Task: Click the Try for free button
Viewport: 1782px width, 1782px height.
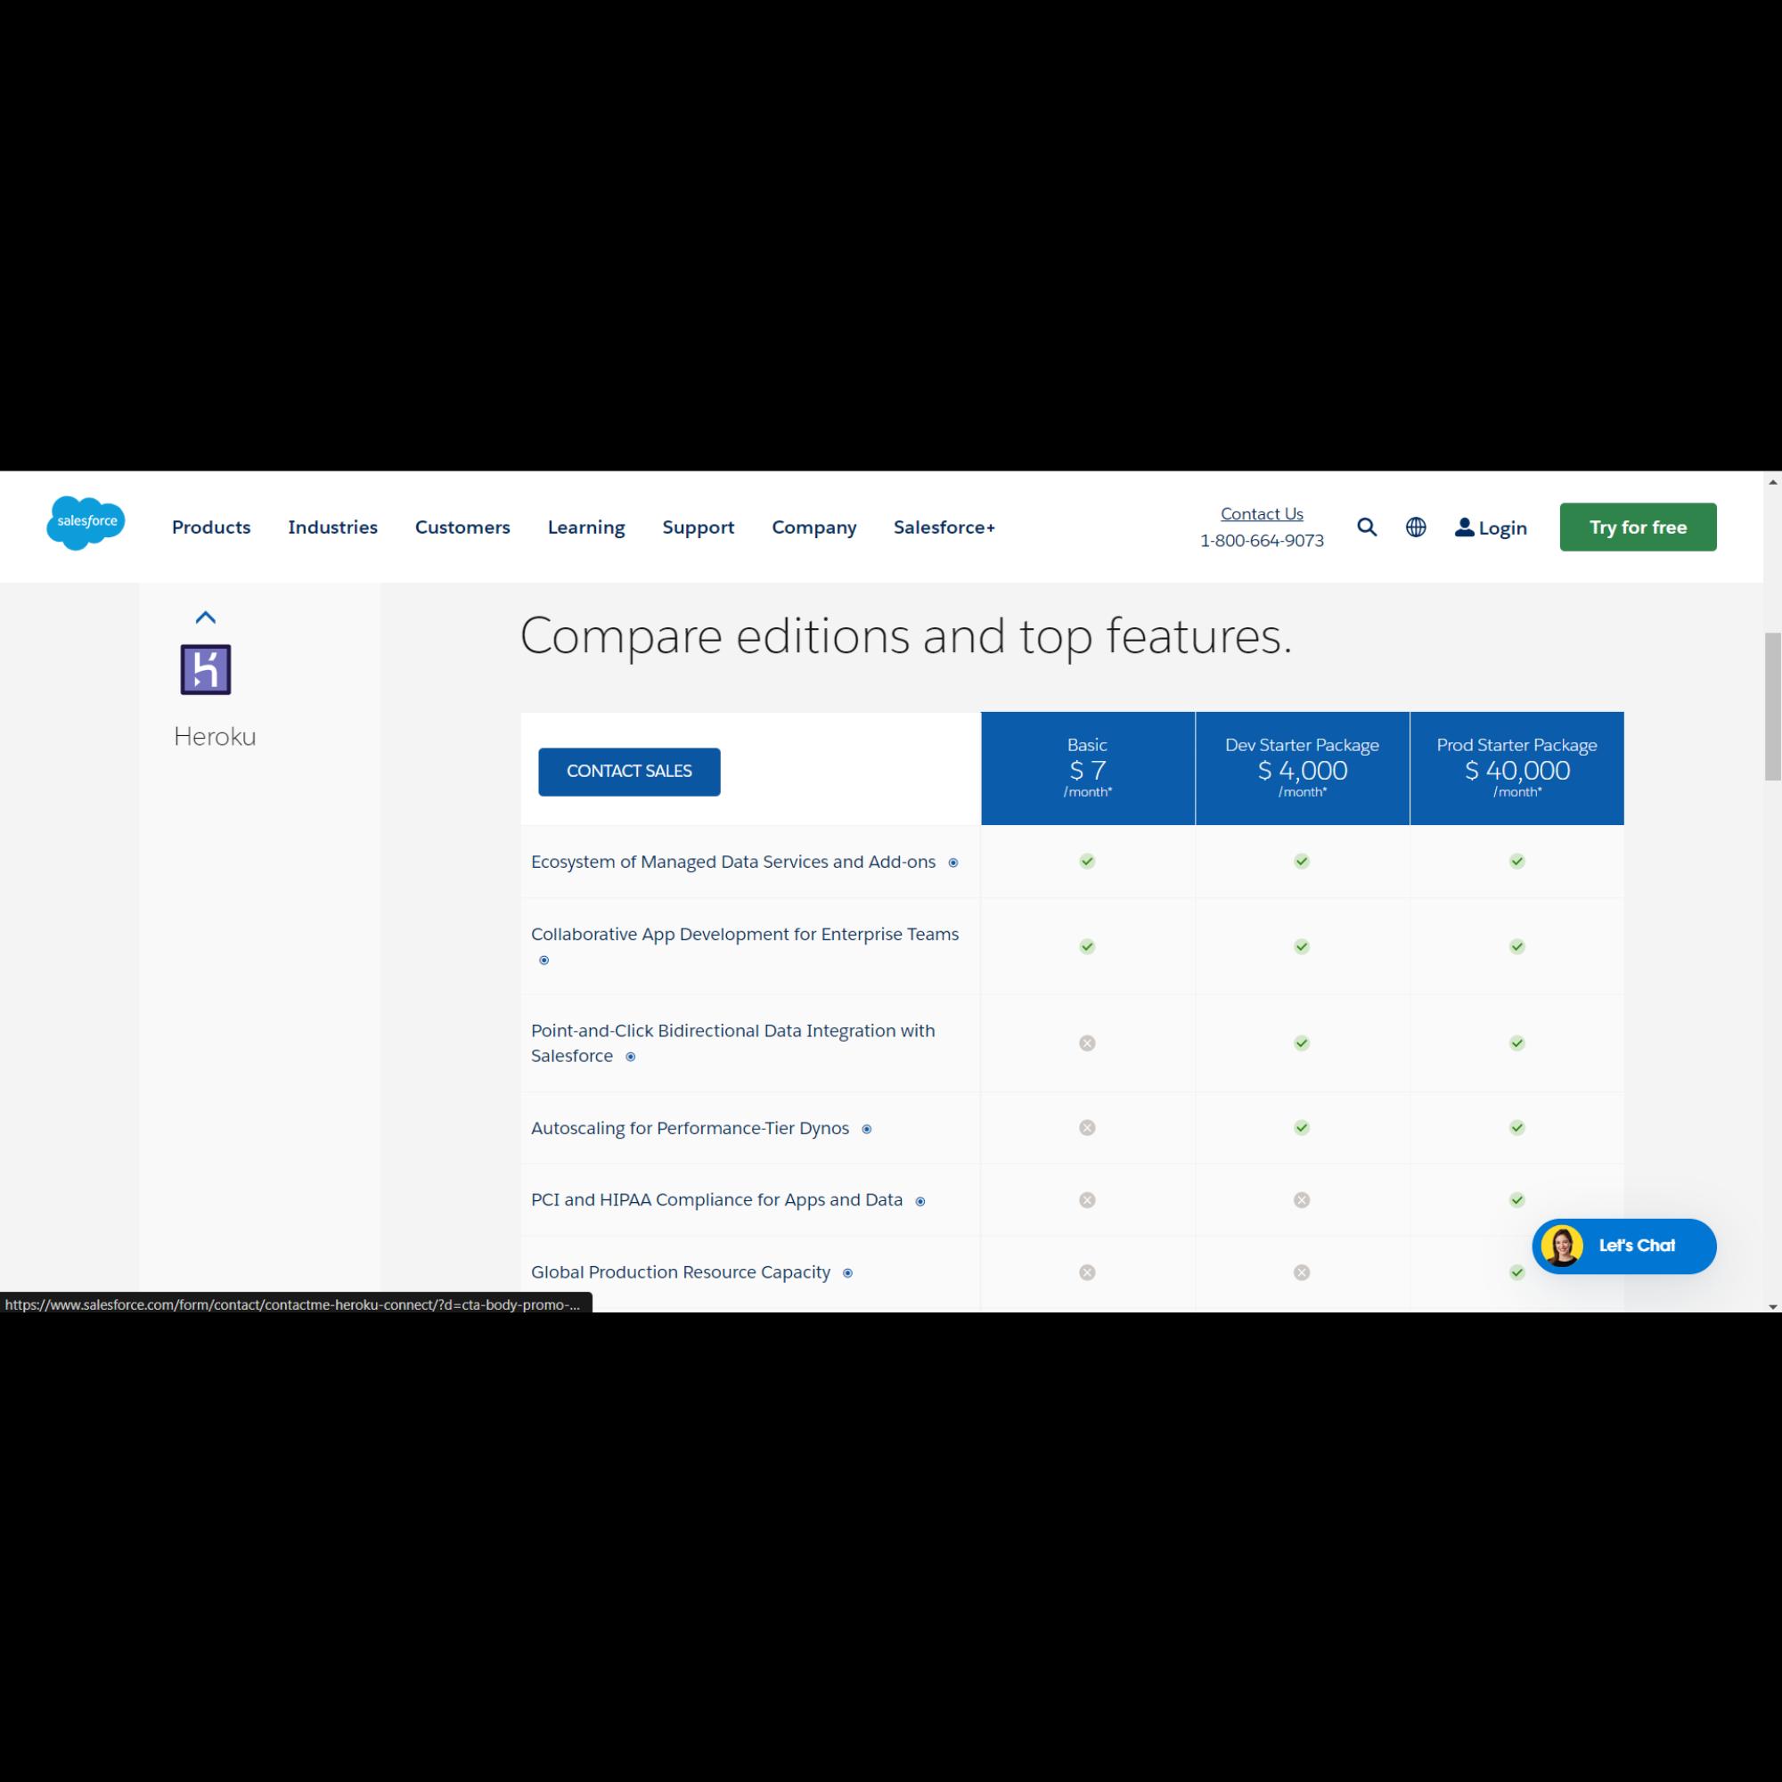Action: [1639, 527]
